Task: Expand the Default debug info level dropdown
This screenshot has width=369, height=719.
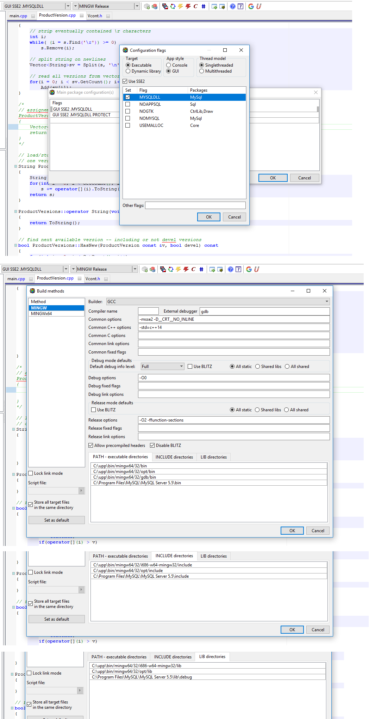Action: (181, 367)
